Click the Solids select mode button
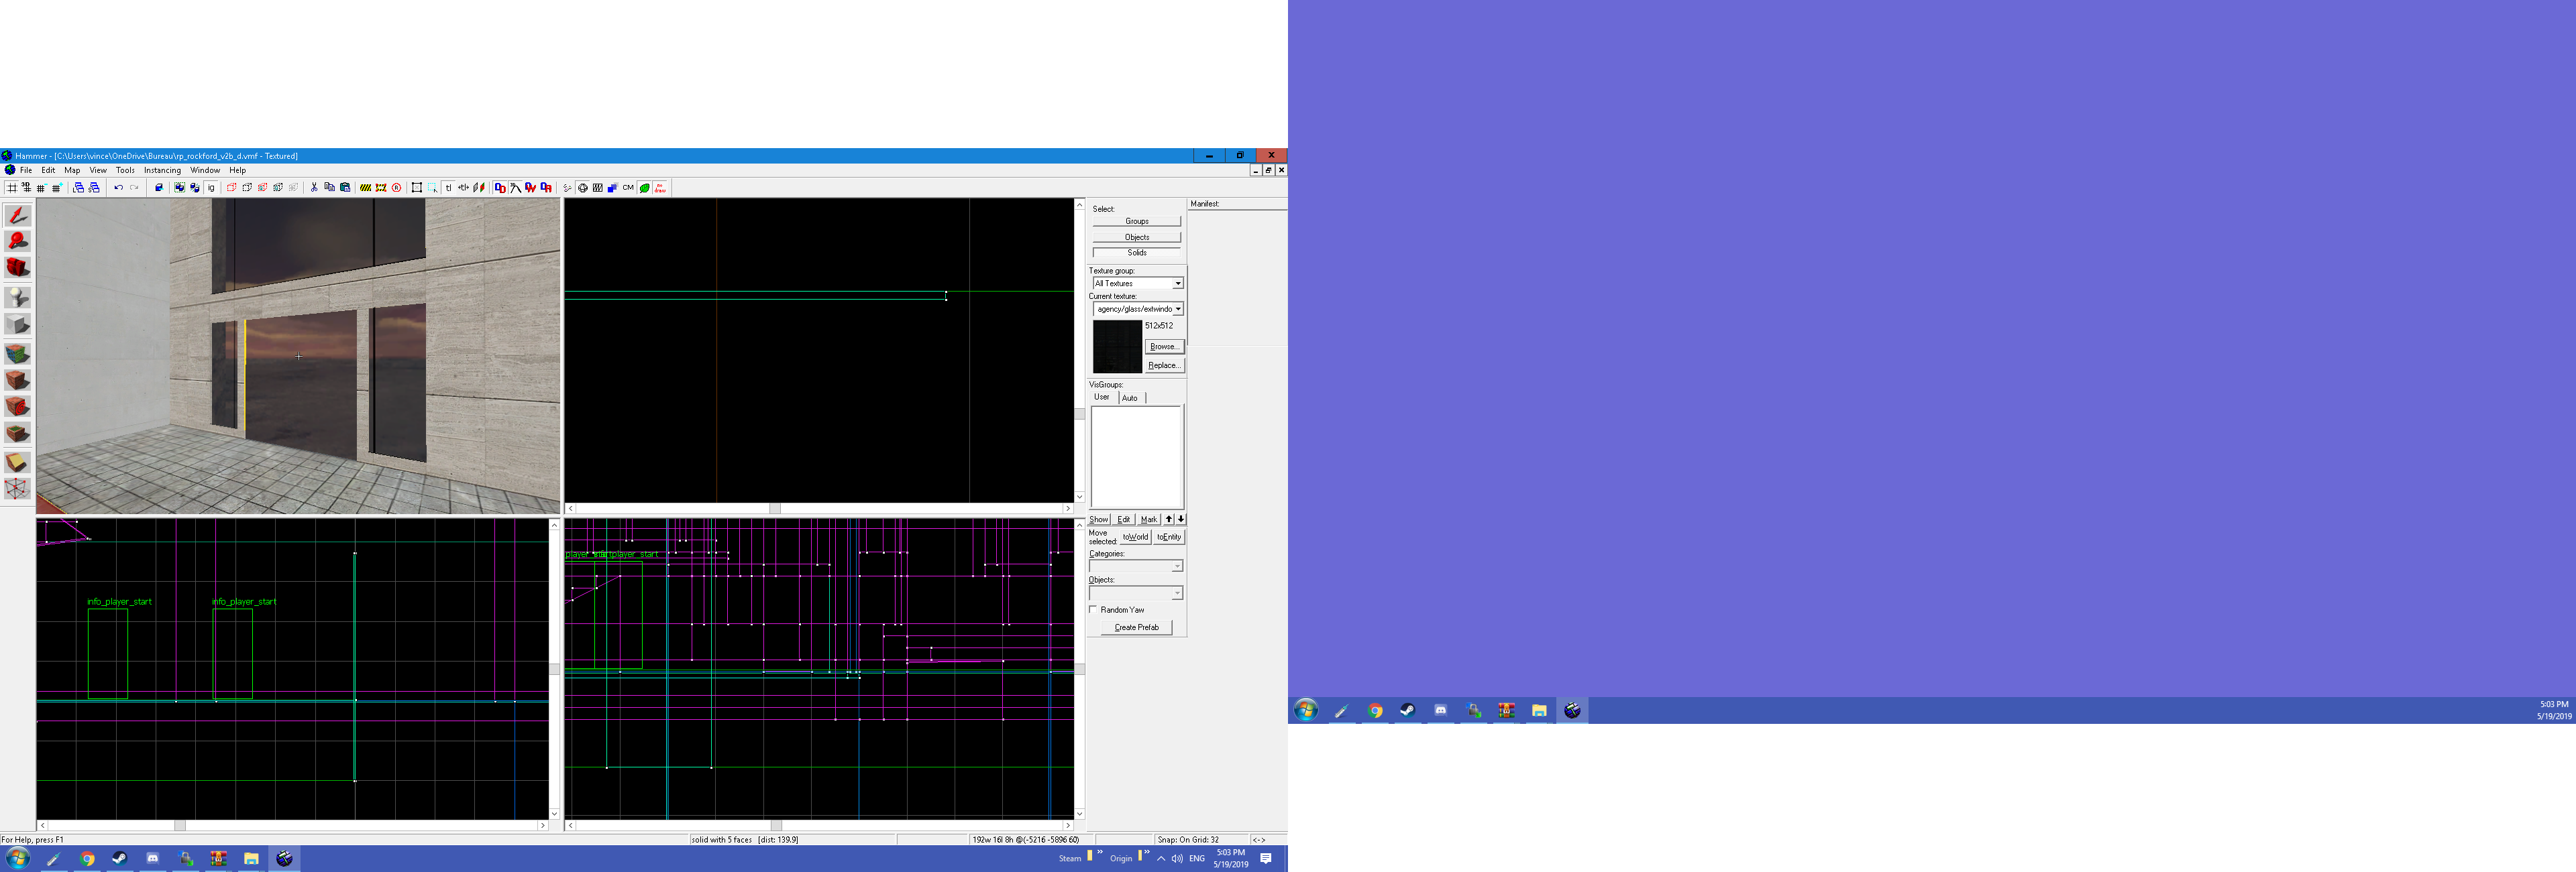 tap(1137, 253)
